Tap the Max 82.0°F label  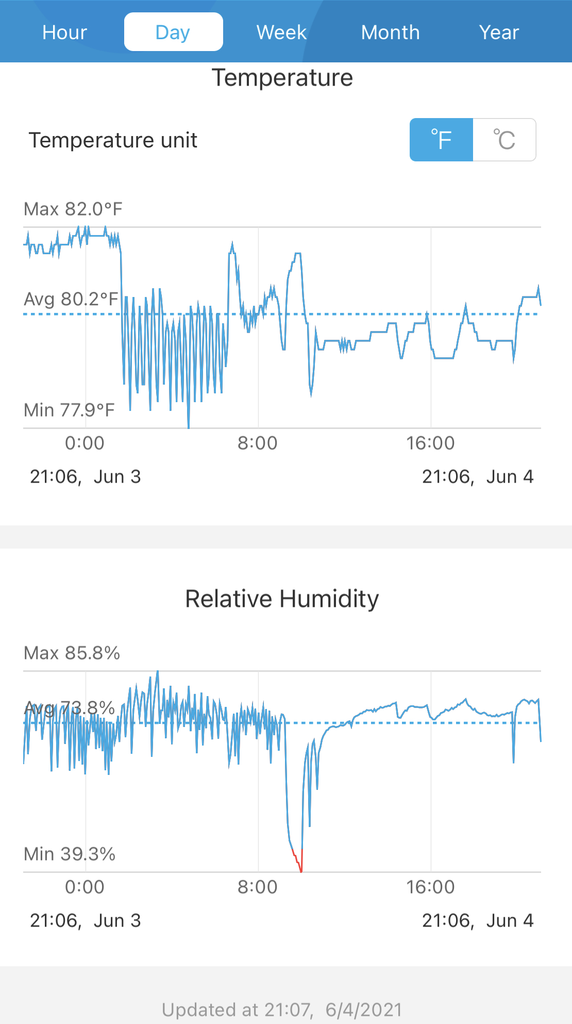point(73,209)
